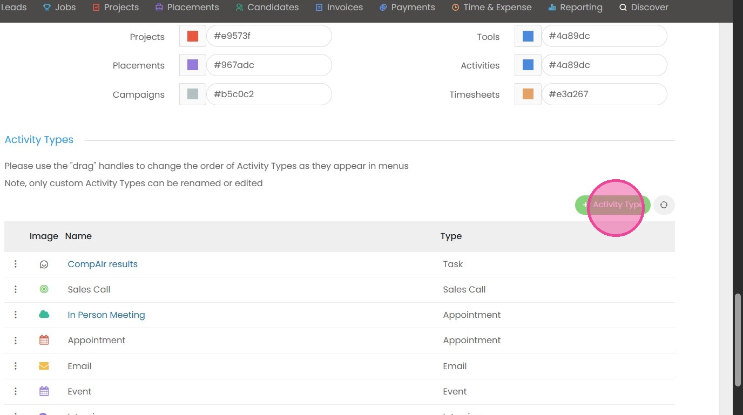Click the refresh icon beside Activity Type button

664,205
